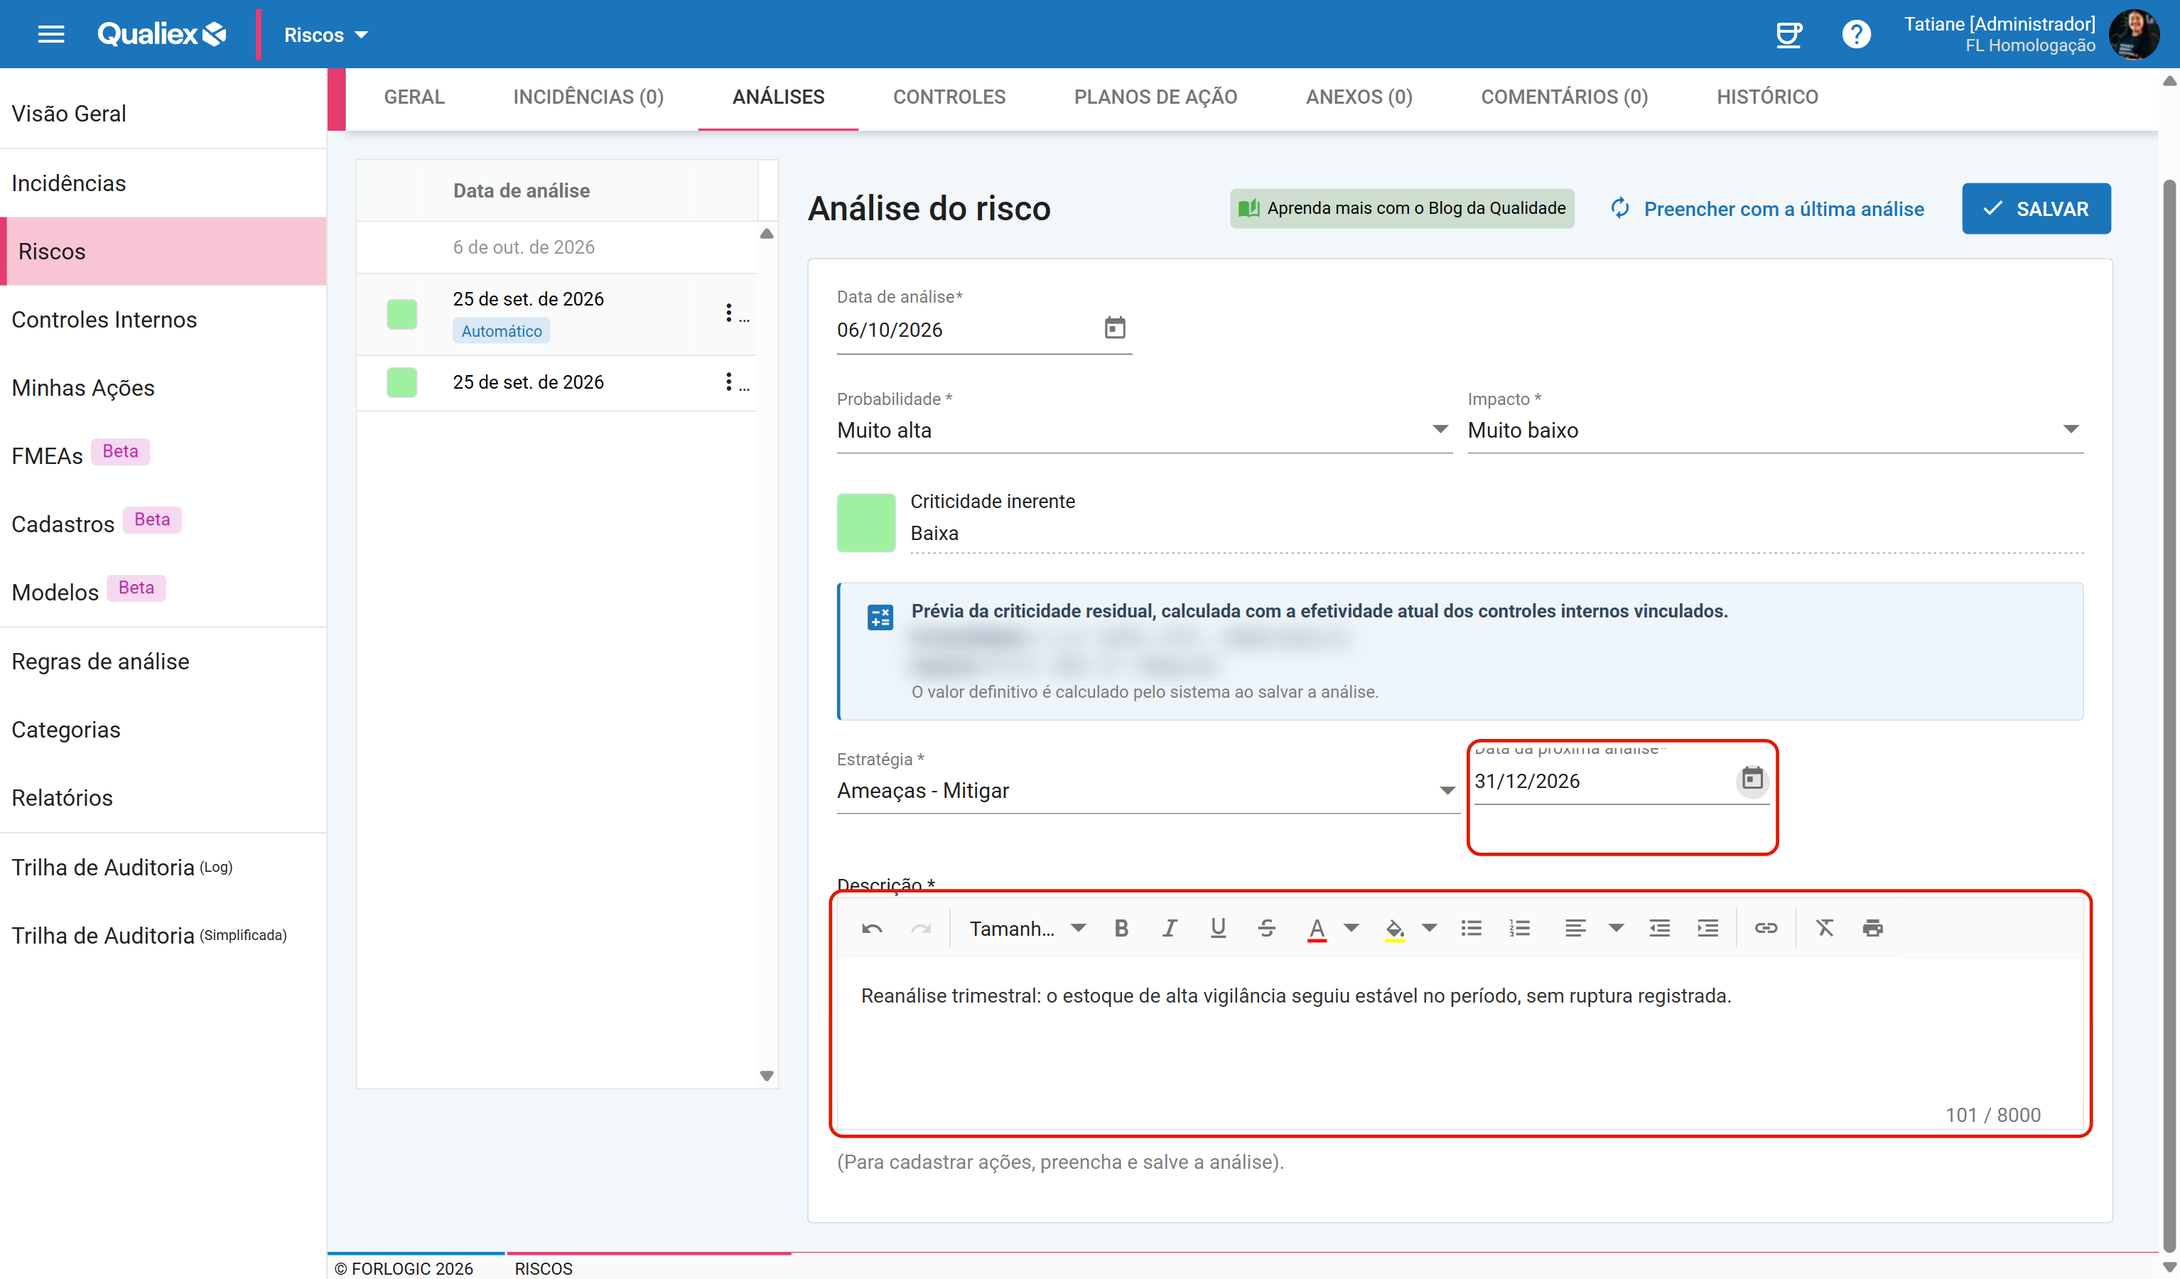Undo last edit in description editor
Viewport: 2180px width, 1279px height.
click(872, 929)
